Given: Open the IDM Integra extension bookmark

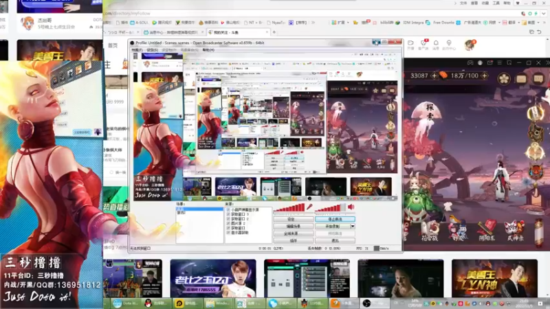Looking at the screenshot, I should tap(410, 23).
